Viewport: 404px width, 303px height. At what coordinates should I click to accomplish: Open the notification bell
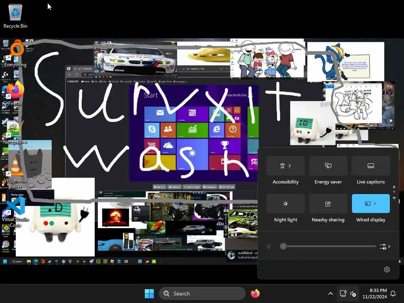pyautogui.click(x=393, y=294)
